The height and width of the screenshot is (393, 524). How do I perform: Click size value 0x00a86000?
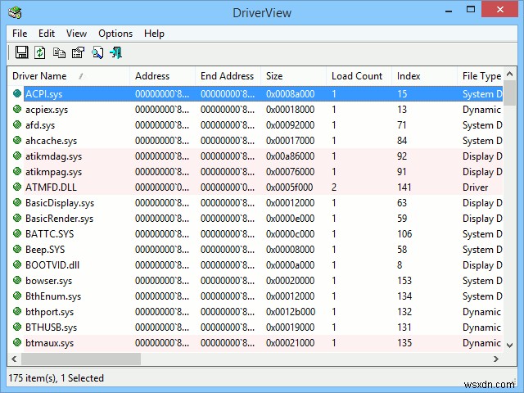(290, 156)
